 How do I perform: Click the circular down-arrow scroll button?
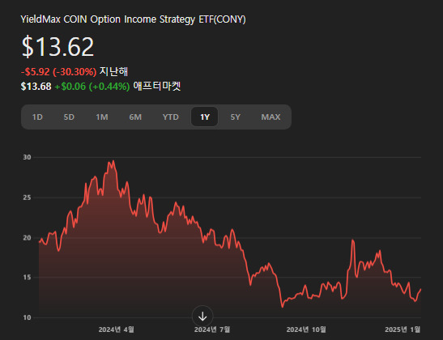tap(202, 317)
